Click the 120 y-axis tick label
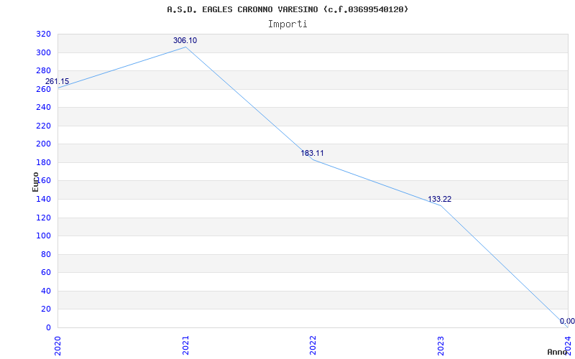Viewport: 575px width, 359px height. [43, 218]
